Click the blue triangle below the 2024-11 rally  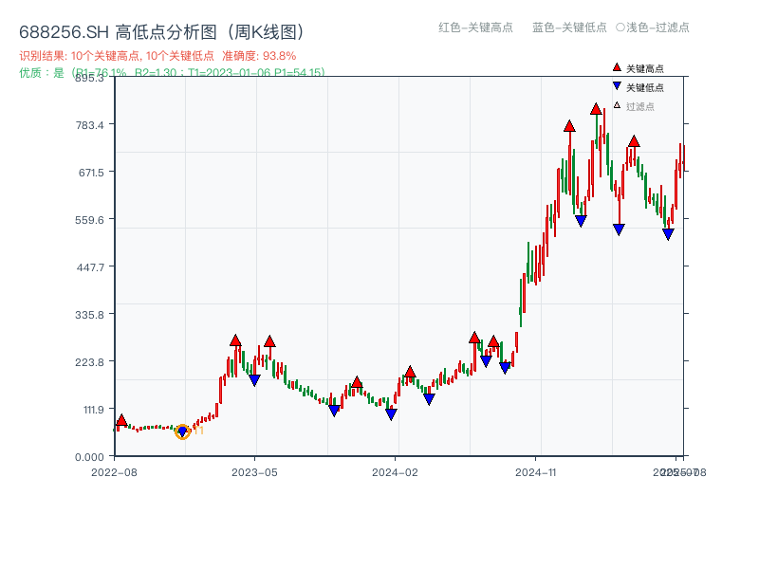point(582,219)
